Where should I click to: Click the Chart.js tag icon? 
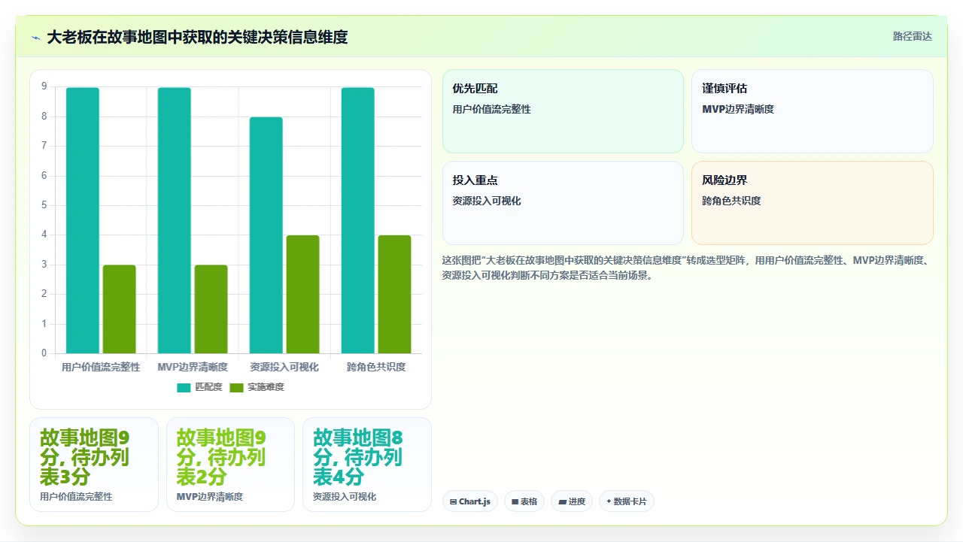pos(453,501)
